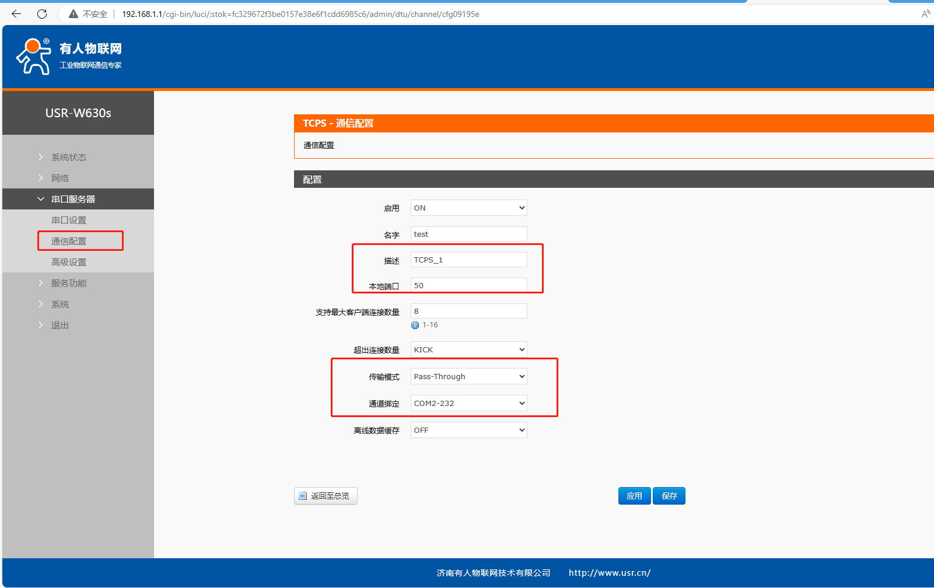This screenshot has height=588, width=934.
Task: Open the 离线数据缓存 OFF dropdown
Action: (x=468, y=430)
